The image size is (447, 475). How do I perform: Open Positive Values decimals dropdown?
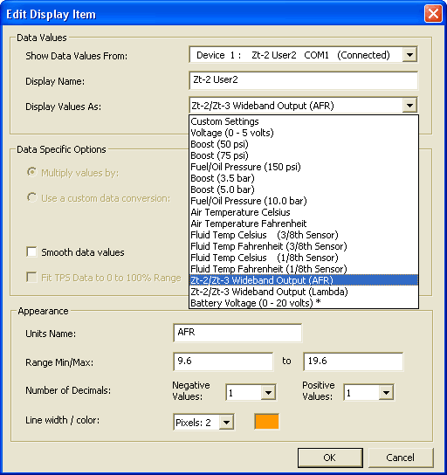point(386,393)
